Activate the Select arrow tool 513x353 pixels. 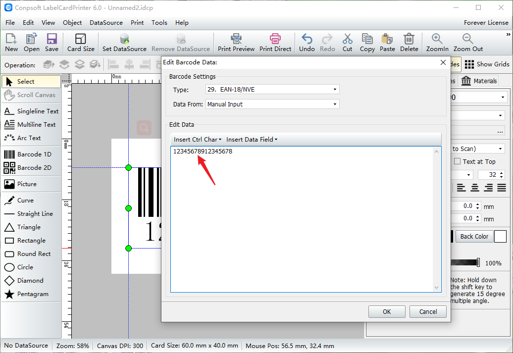click(x=31, y=82)
